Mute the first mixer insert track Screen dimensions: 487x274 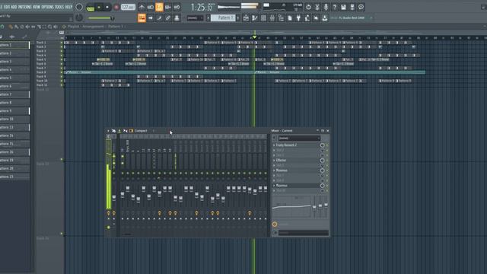123,173
